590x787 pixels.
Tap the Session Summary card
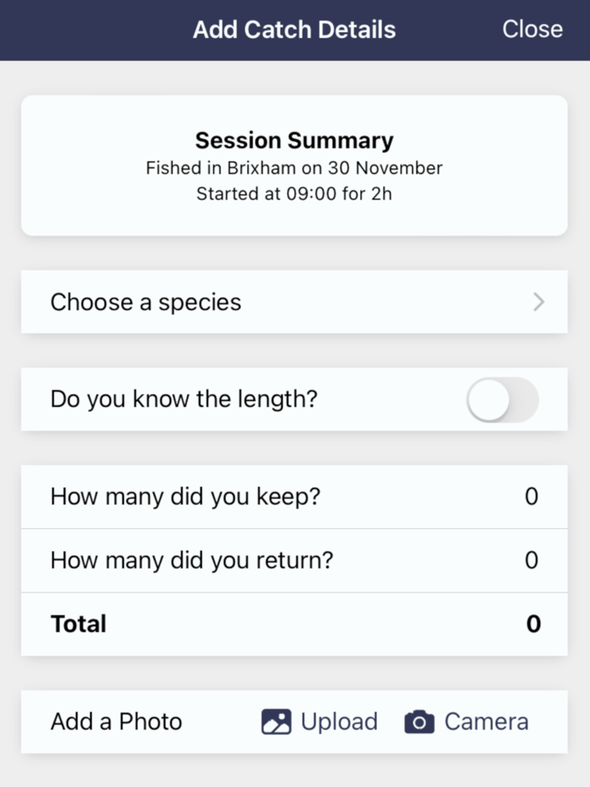click(x=294, y=166)
